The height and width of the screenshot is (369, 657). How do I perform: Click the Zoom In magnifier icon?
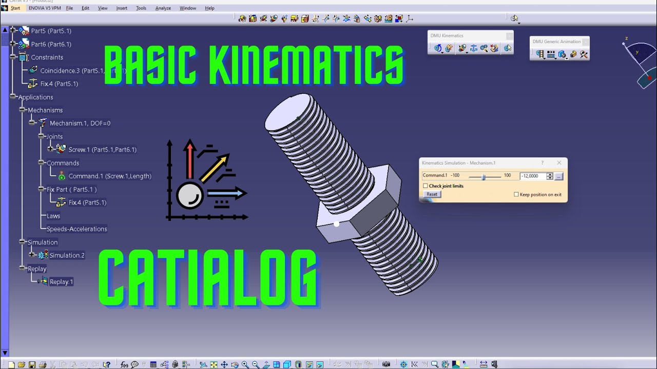(x=245, y=365)
